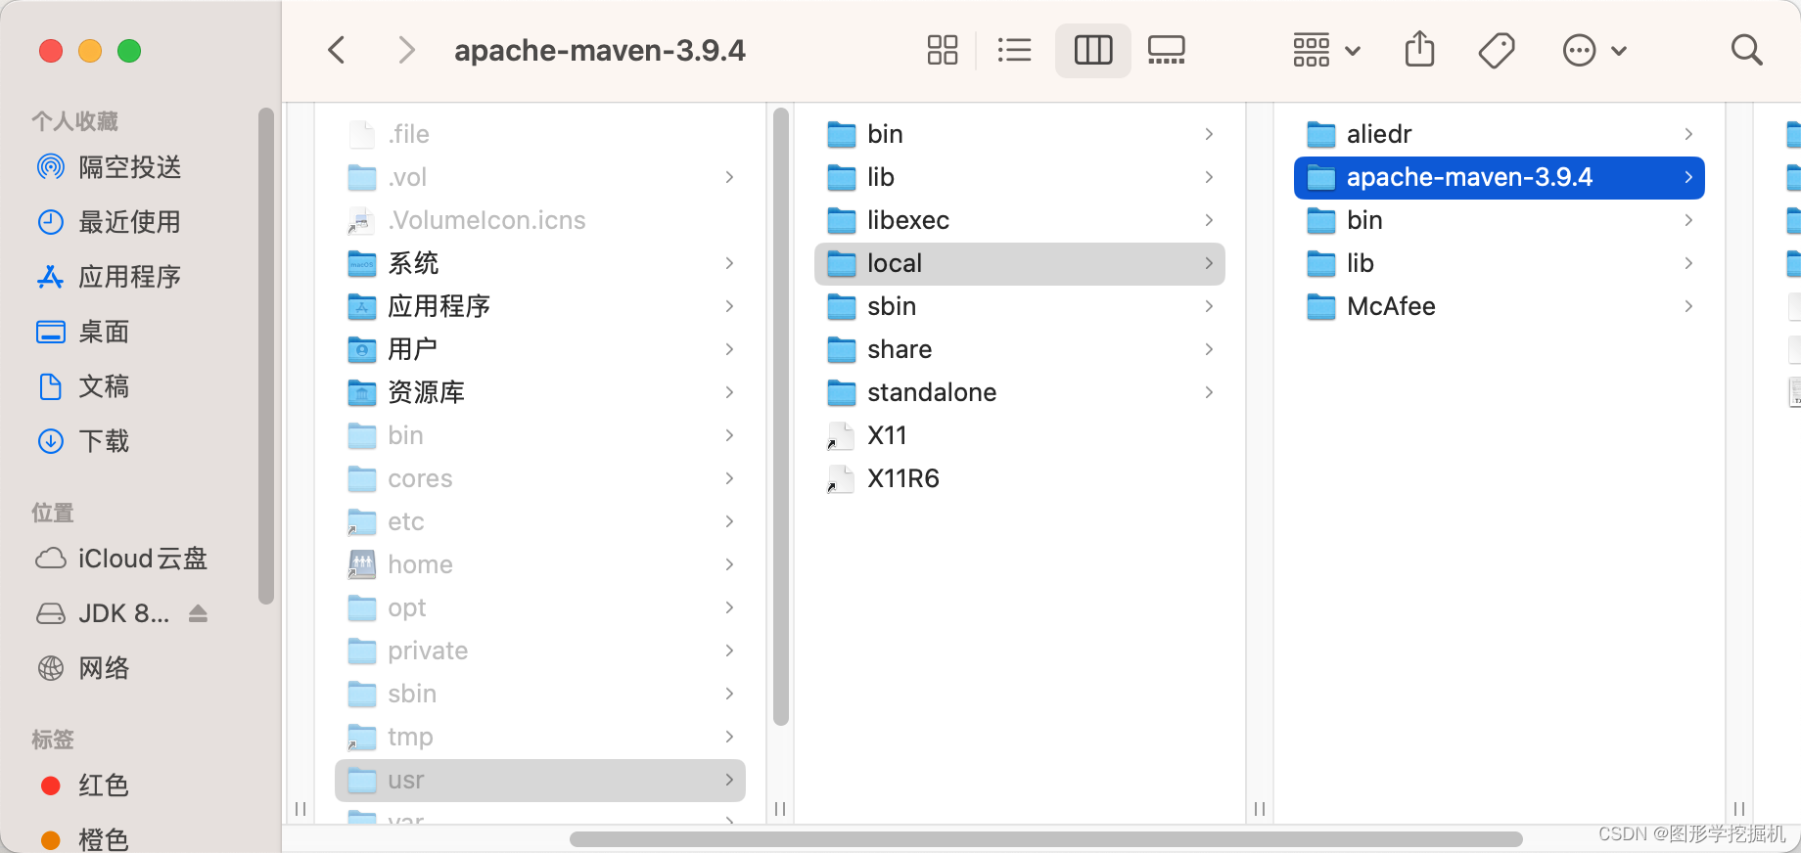Expand the apache-maven-3.9.4 chevron
1801x853 pixels.
1688,177
